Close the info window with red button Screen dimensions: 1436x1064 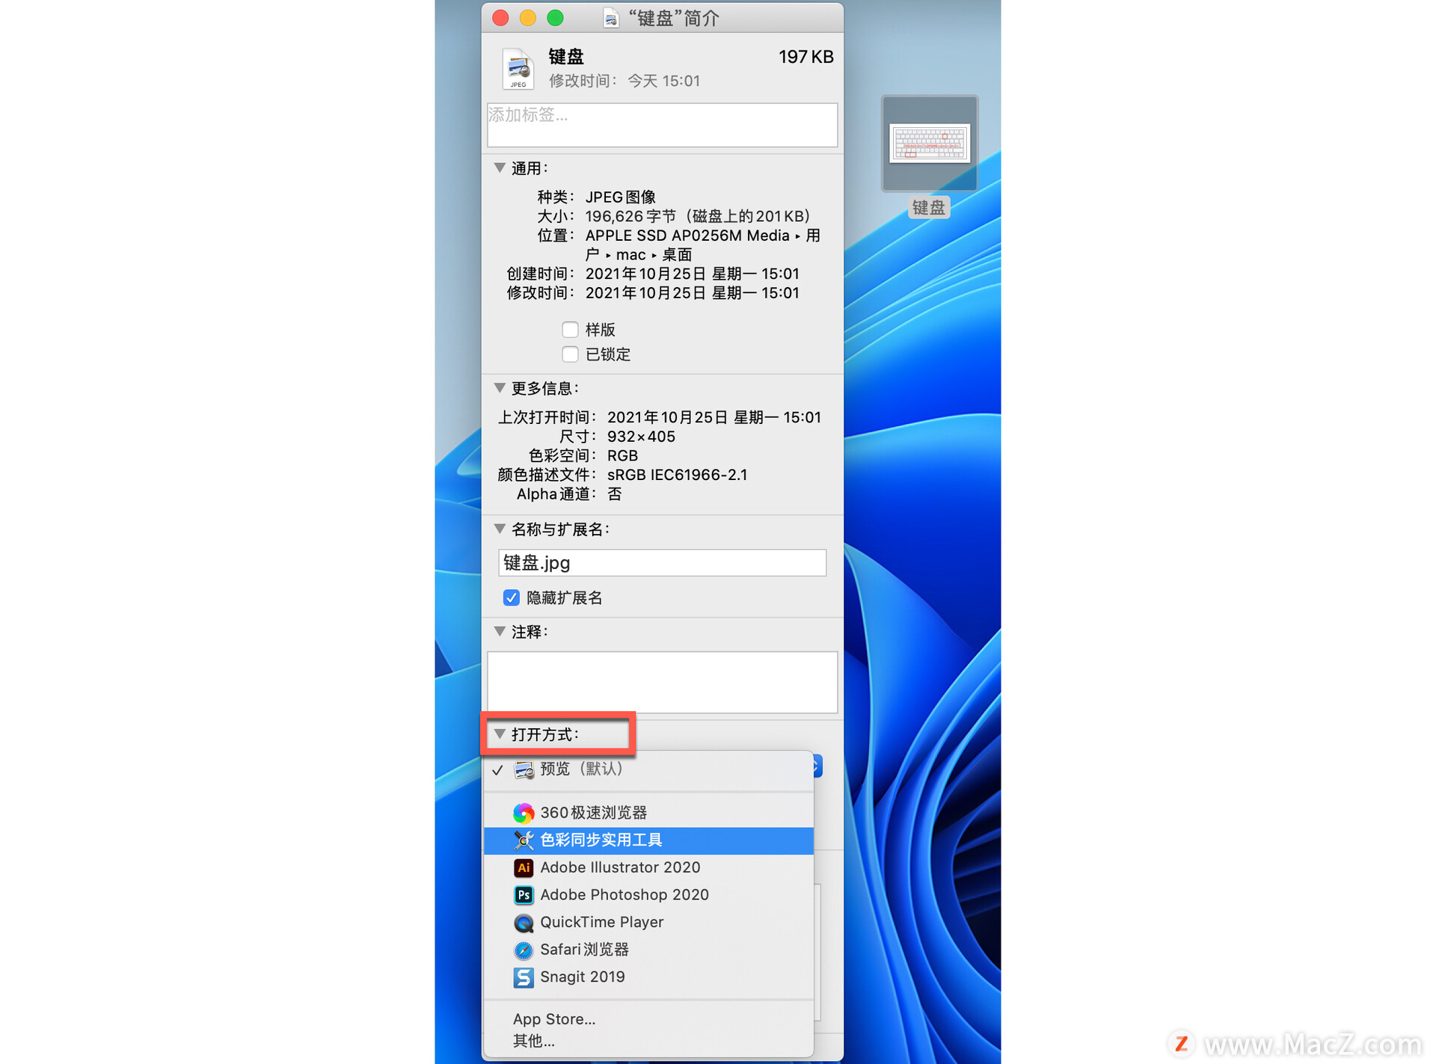(x=500, y=18)
